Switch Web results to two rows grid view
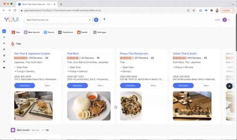 tap(47, 130)
